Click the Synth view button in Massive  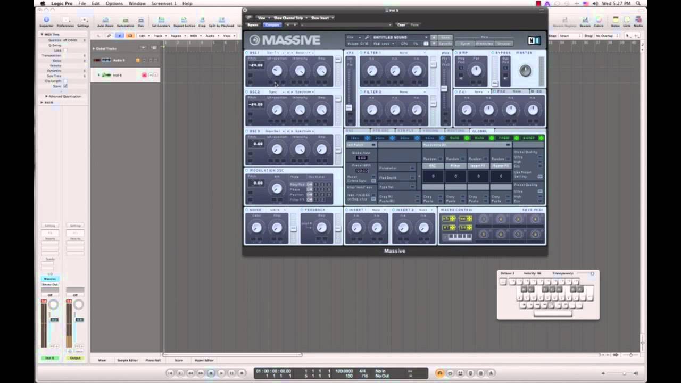pyautogui.click(x=465, y=44)
